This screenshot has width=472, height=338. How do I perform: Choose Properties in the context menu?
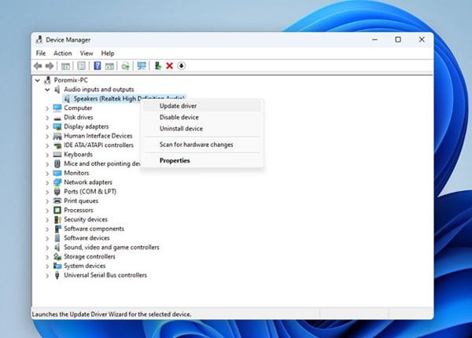click(x=202, y=160)
